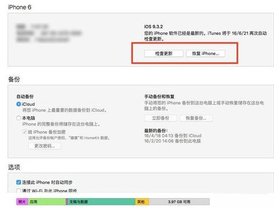274x208 pixels.
Task: Click the 更改密码... button
Action: pos(45,146)
